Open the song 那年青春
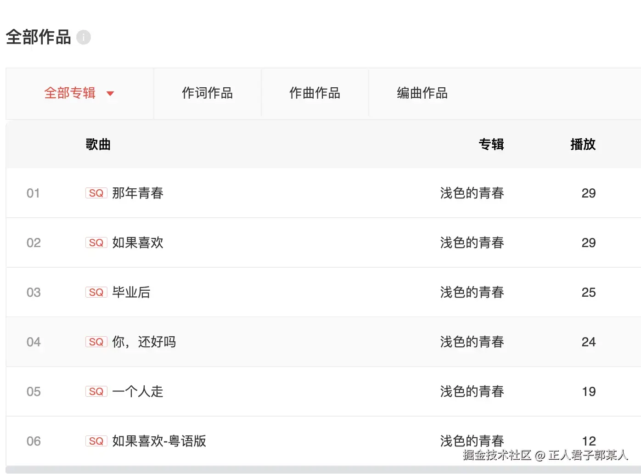 click(x=138, y=193)
